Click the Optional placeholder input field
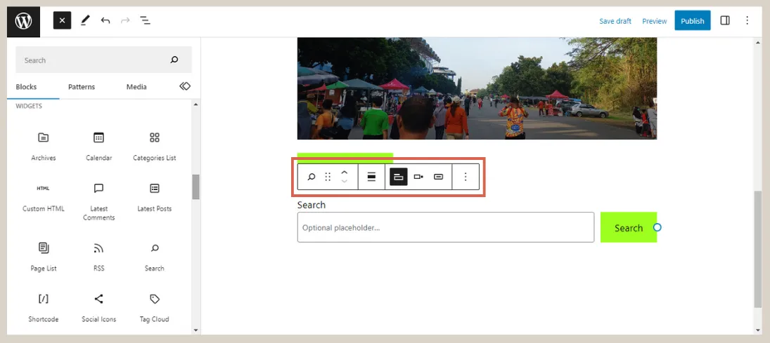 (445, 227)
